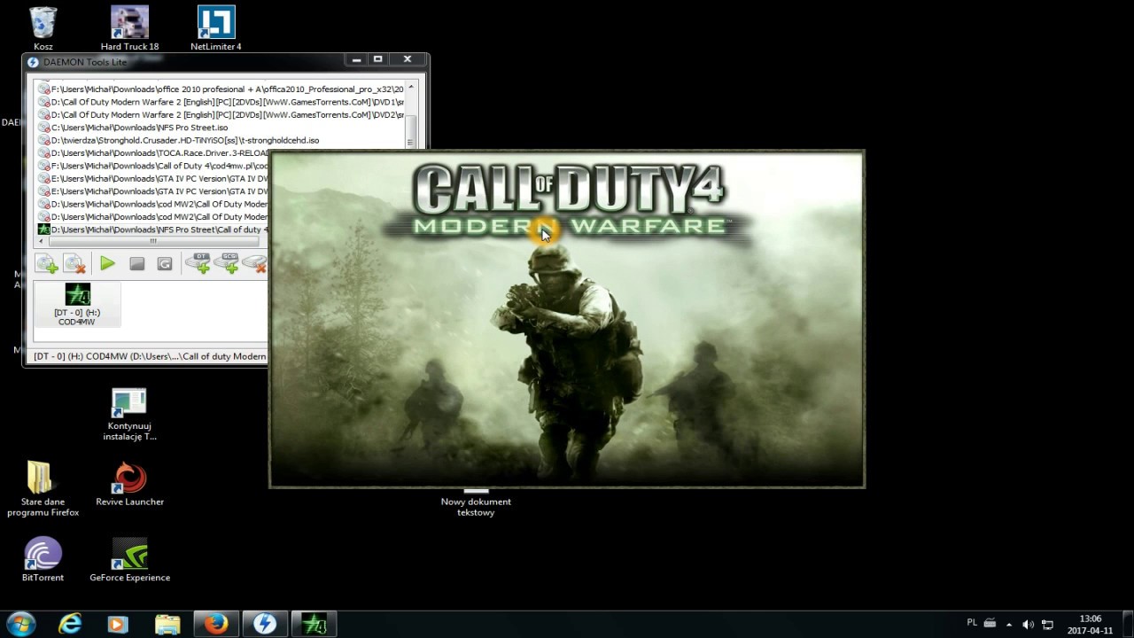1134x638 pixels.
Task: Open Windows Media Player from taskbar
Action: coord(118,624)
